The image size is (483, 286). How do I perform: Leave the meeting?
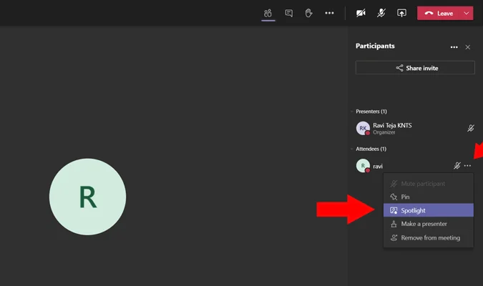(x=439, y=14)
